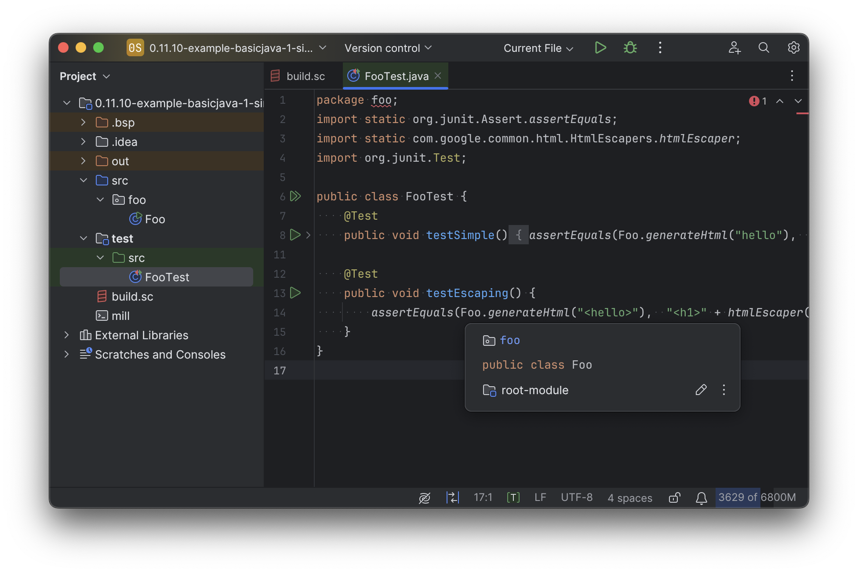Viewport: 858px width, 573px height.
Task: Toggle the run gutter icon on line 6
Action: (x=295, y=196)
